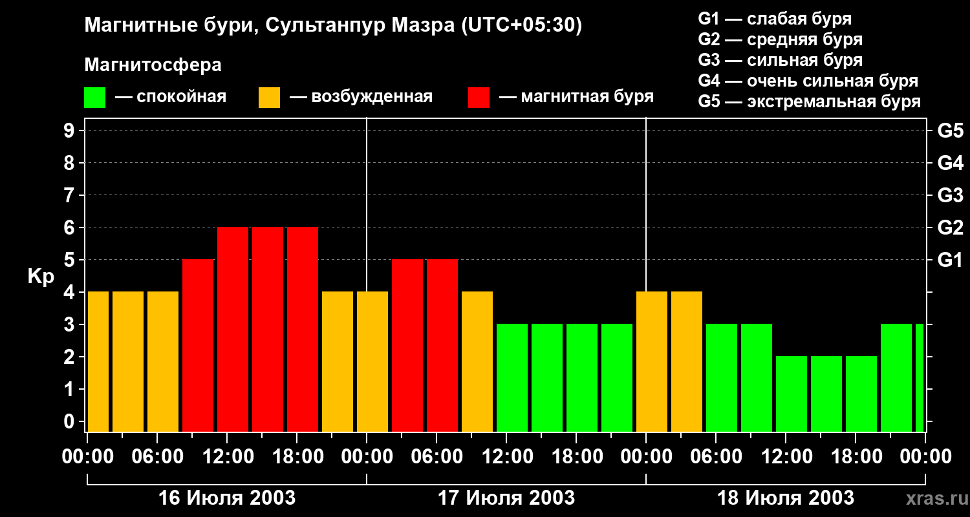The width and height of the screenshot is (970, 517).
Task: Click the right-axis 'G1' level label
Action: tap(951, 260)
